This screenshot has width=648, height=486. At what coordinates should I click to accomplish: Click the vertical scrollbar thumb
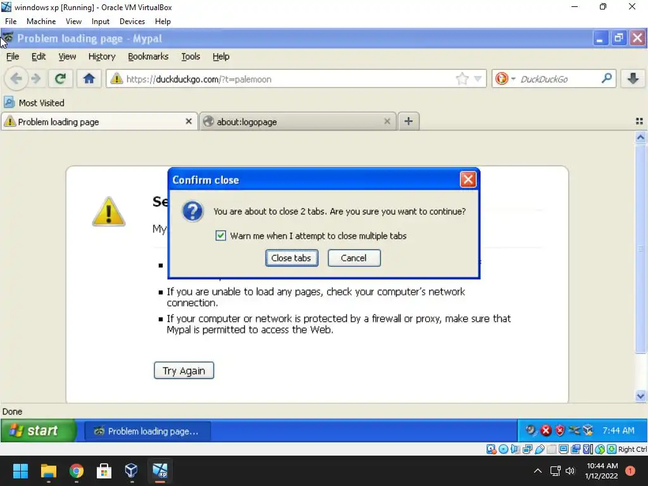tap(640, 248)
